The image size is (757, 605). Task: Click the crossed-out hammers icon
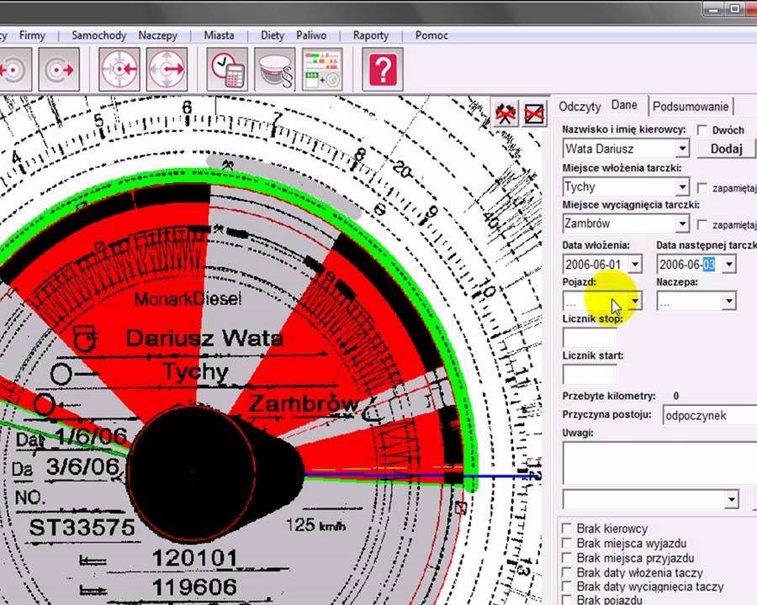tap(506, 114)
